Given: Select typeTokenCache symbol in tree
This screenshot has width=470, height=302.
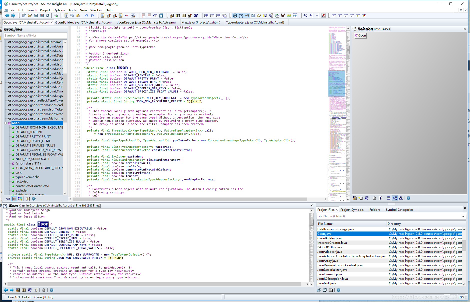Looking at the screenshot, I should (x=28, y=177).
